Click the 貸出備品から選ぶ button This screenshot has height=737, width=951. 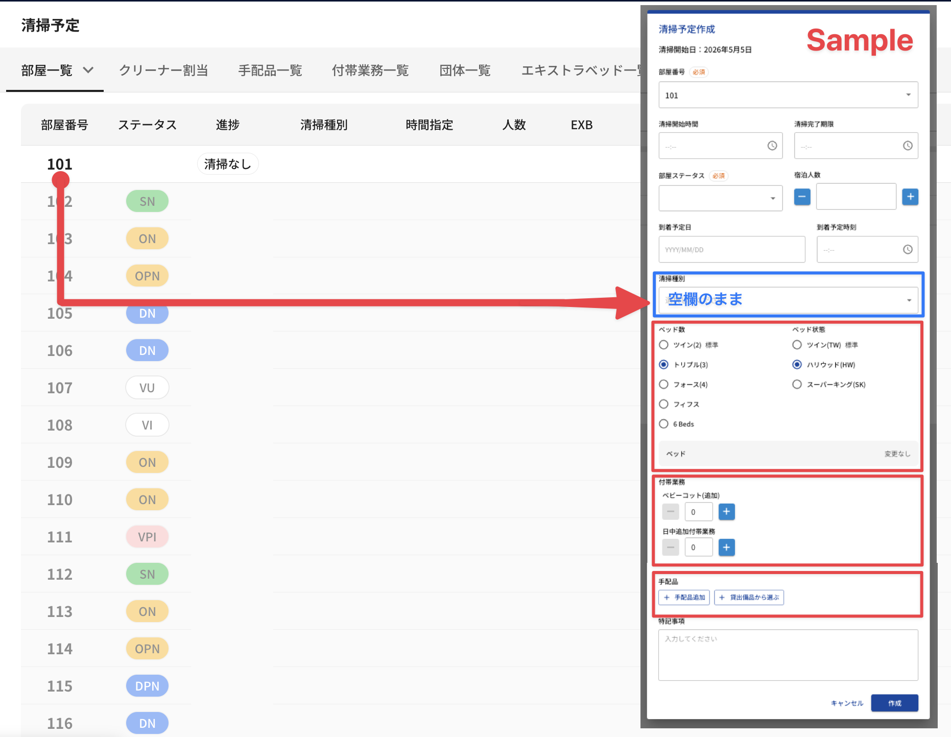(x=749, y=597)
